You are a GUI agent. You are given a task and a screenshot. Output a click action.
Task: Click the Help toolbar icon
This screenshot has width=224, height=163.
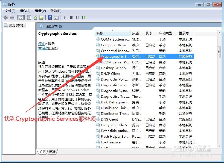point(50,17)
